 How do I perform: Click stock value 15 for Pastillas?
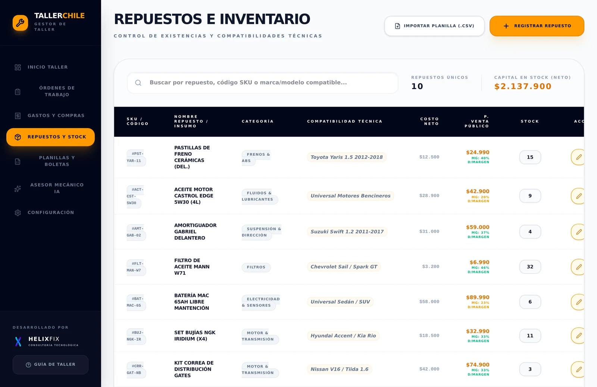coord(530,157)
